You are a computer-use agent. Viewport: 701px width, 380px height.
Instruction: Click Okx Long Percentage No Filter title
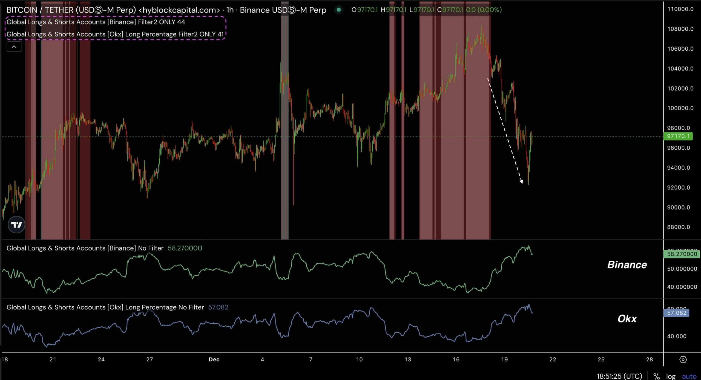[x=105, y=307]
